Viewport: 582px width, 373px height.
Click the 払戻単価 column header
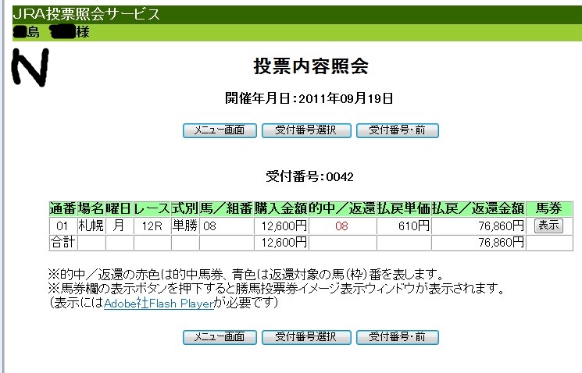pos(404,209)
